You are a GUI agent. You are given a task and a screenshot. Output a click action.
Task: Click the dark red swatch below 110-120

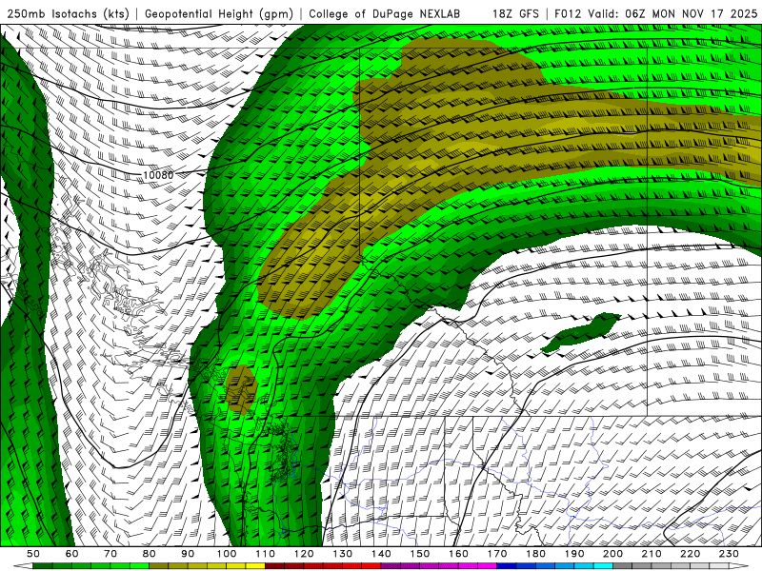tap(274, 566)
